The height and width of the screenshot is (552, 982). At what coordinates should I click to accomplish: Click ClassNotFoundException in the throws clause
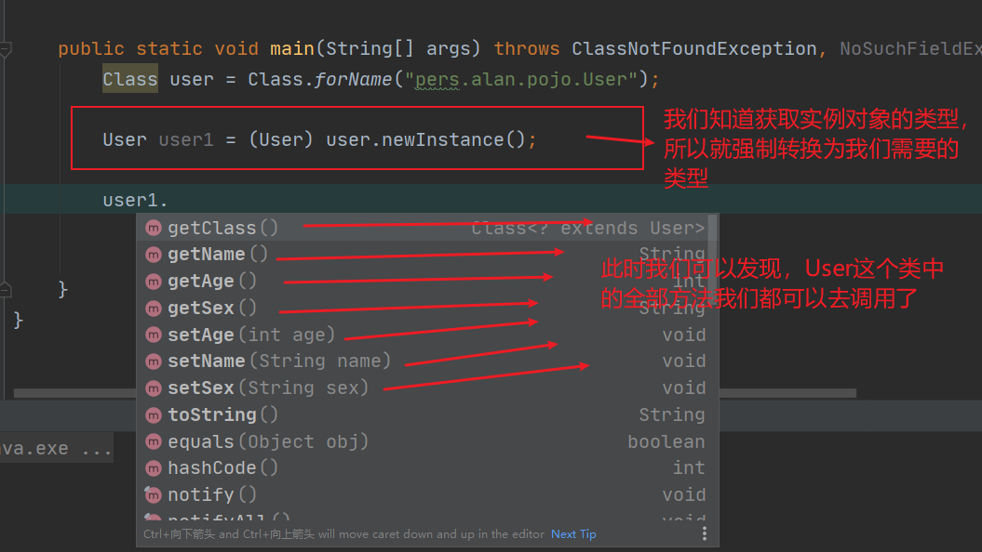[x=693, y=49]
